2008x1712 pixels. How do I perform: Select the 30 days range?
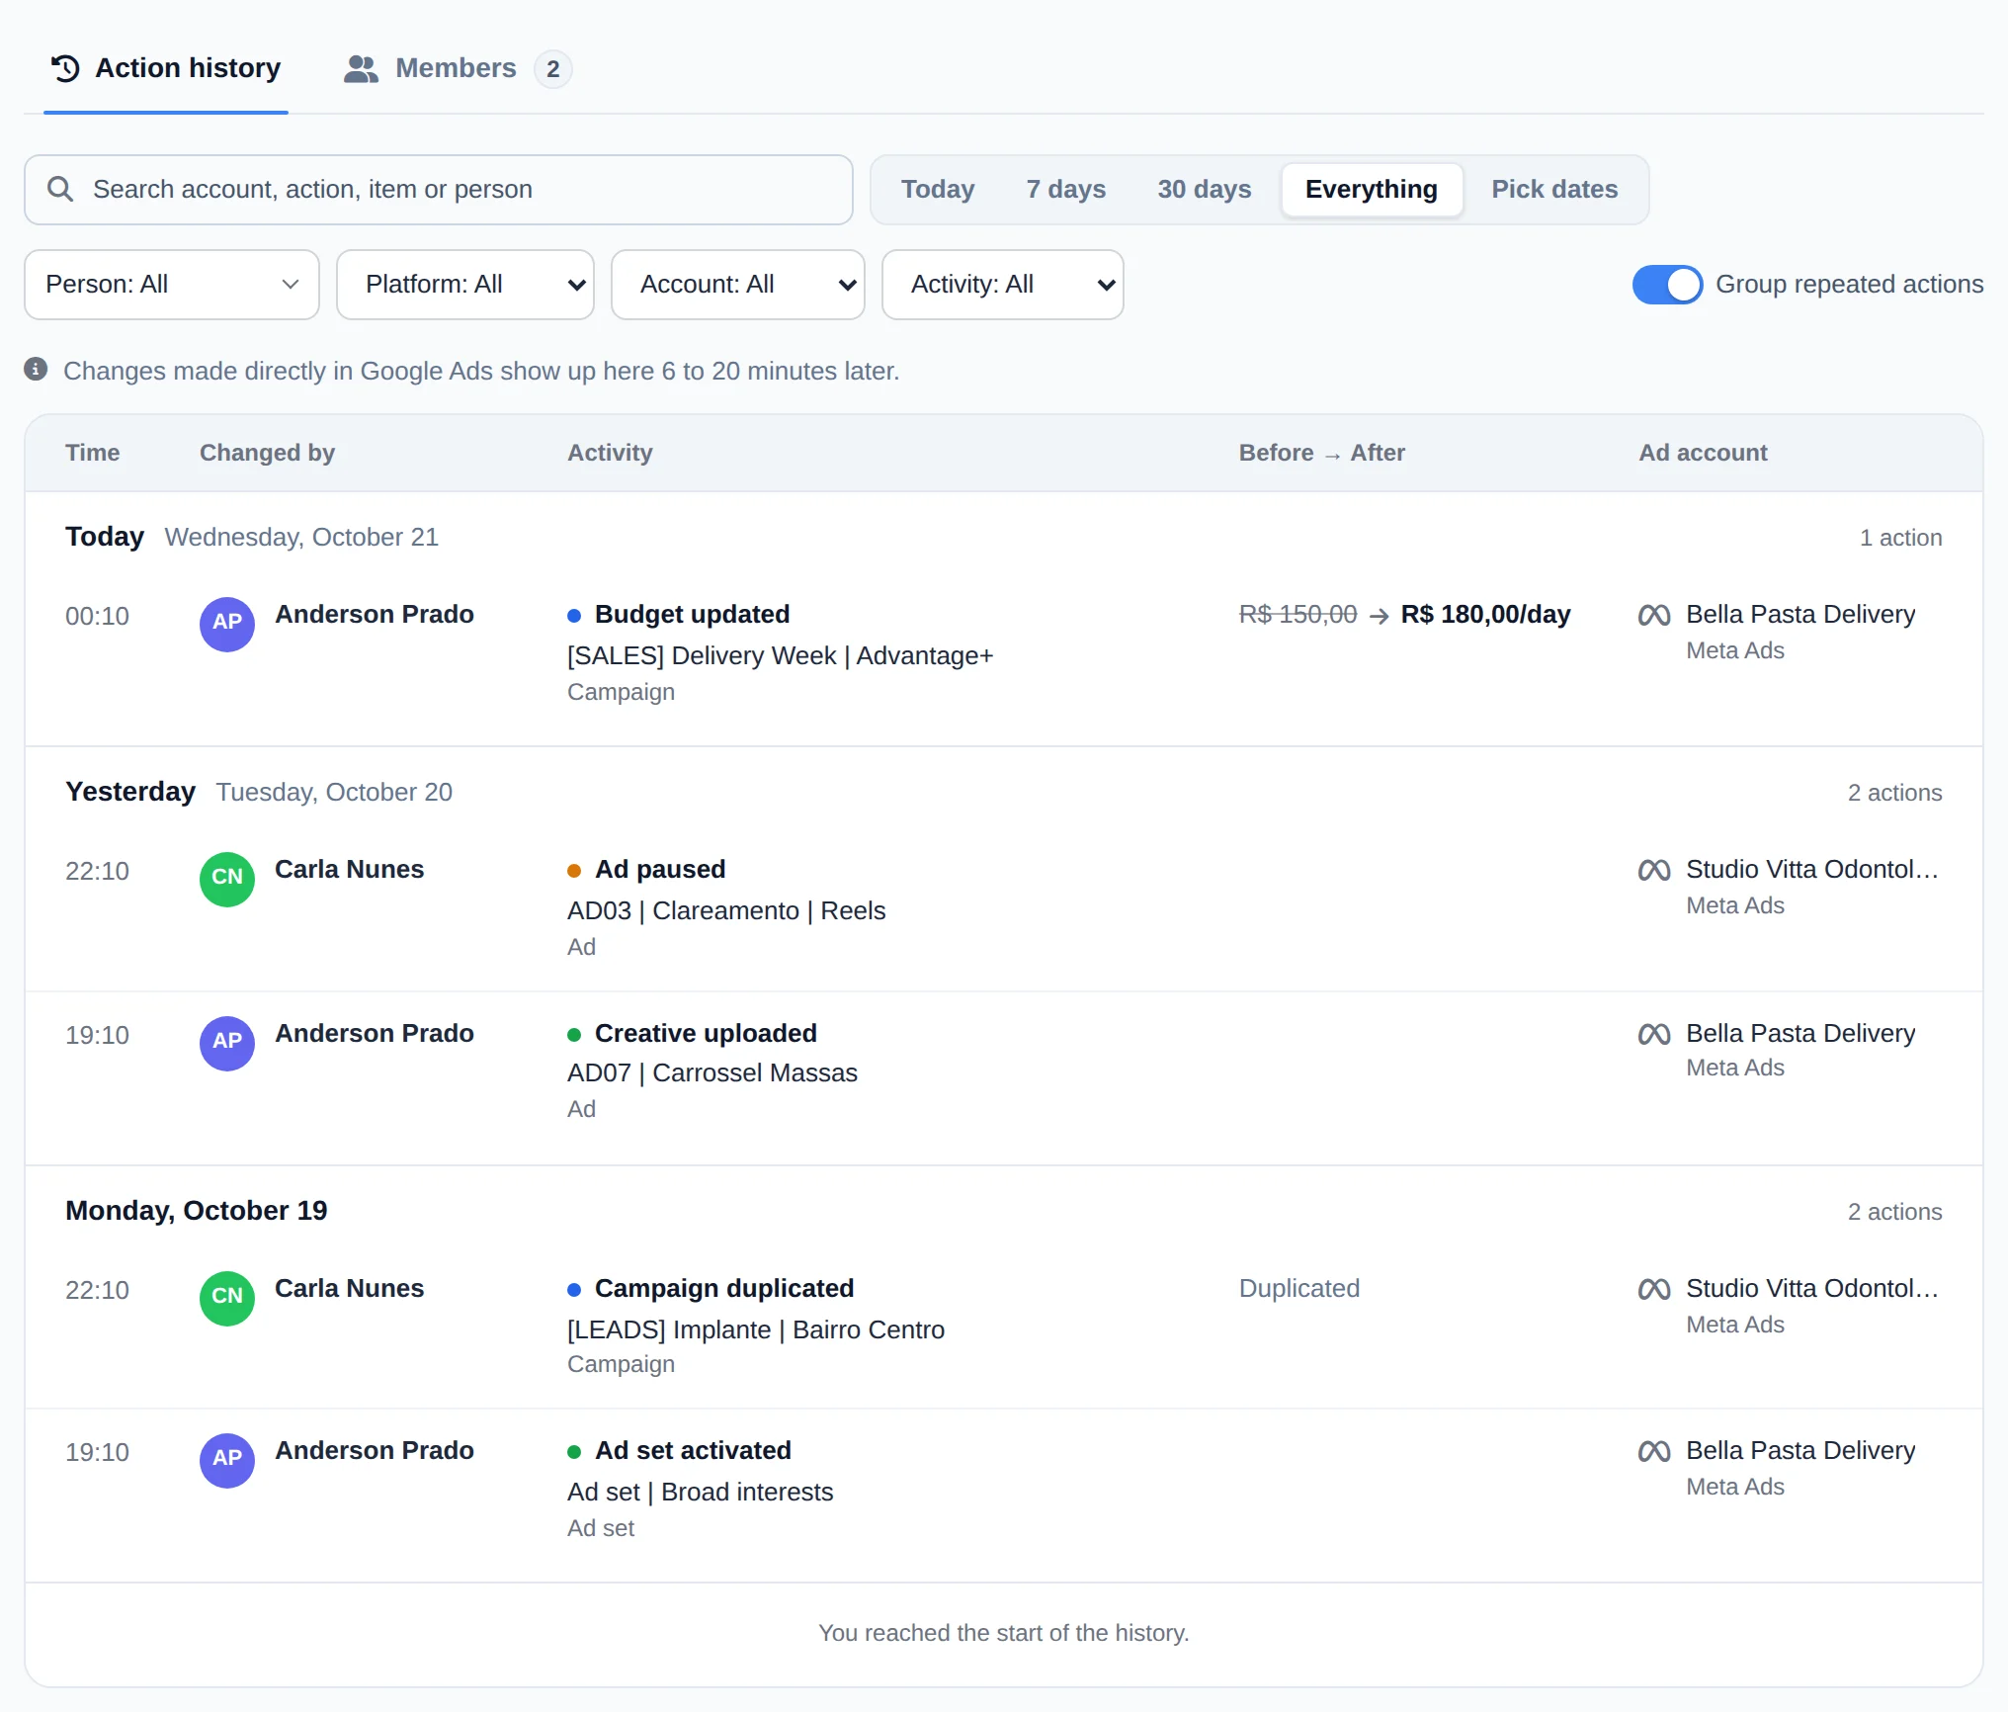(1205, 189)
